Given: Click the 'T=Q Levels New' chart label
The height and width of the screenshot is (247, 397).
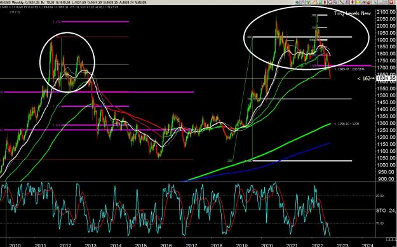Looking at the screenshot, I should (x=353, y=13).
